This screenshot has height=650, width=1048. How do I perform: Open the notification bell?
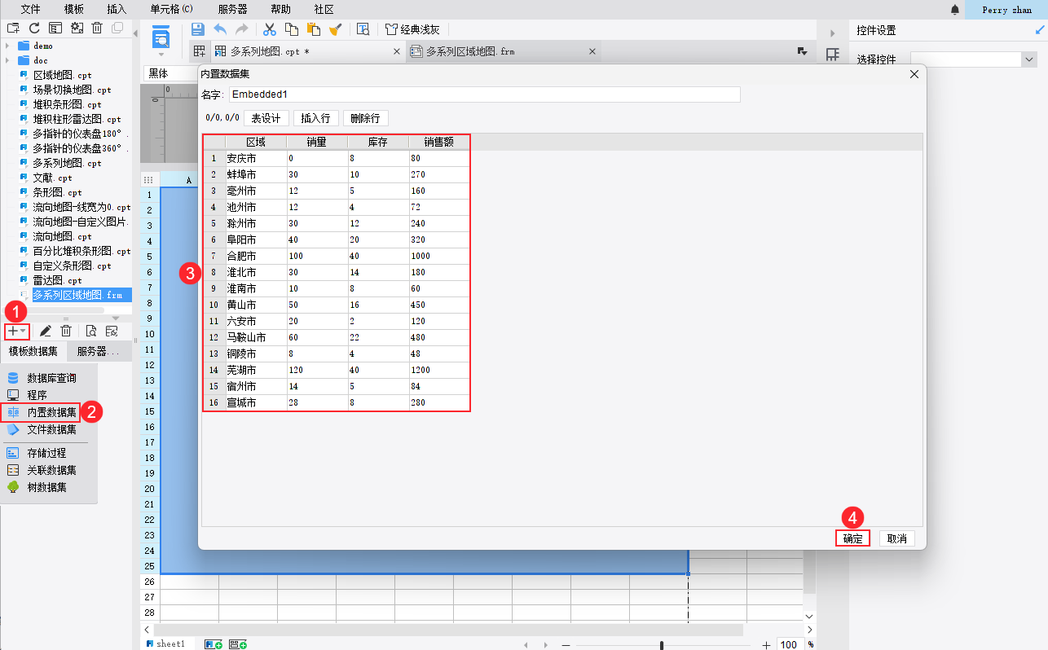[954, 10]
